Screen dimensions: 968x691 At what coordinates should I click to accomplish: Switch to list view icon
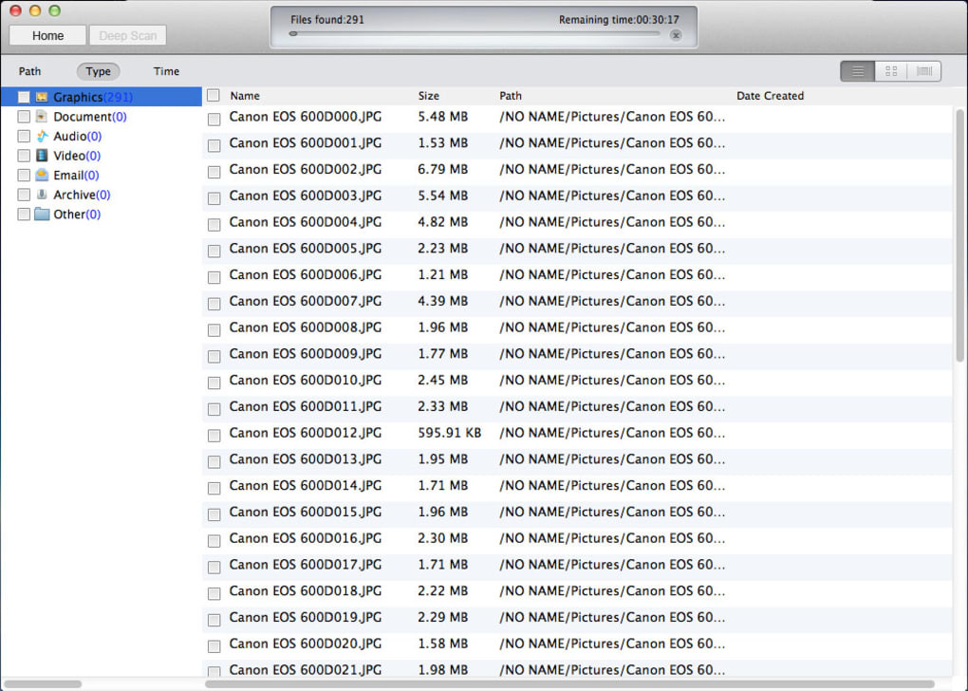click(x=858, y=71)
